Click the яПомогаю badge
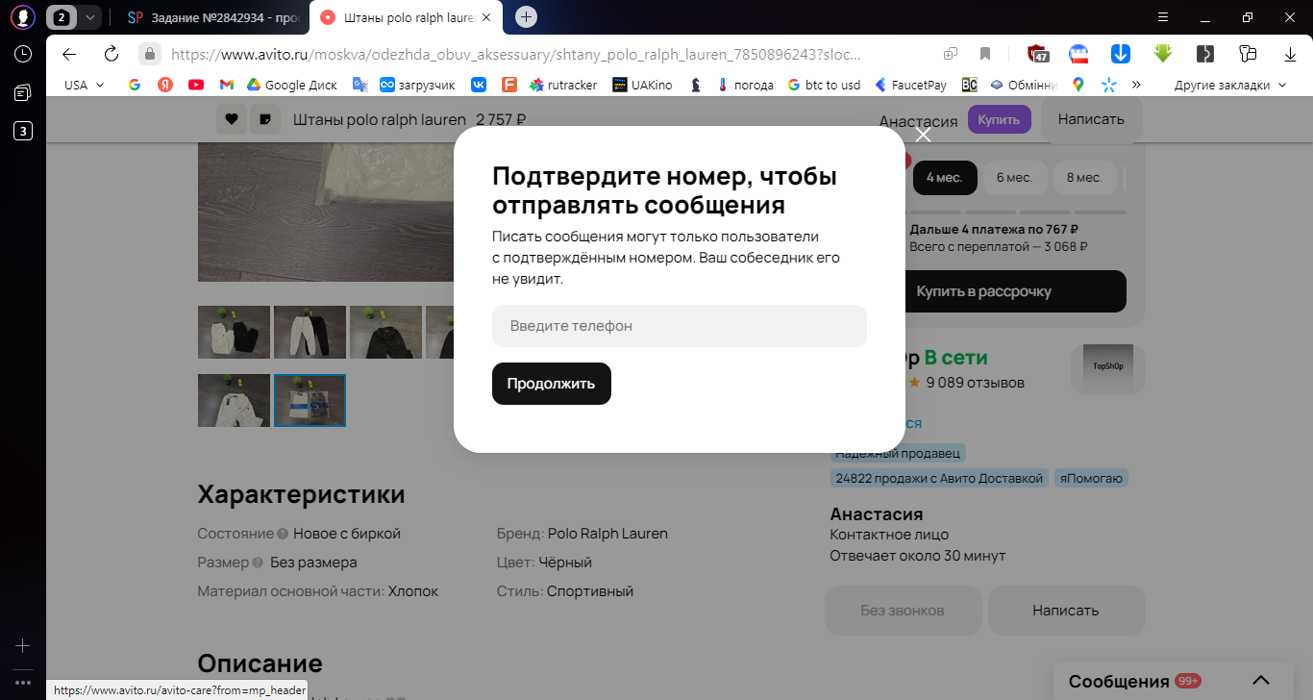This screenshot has width=1313, height=700. [x=1091, y=478]
